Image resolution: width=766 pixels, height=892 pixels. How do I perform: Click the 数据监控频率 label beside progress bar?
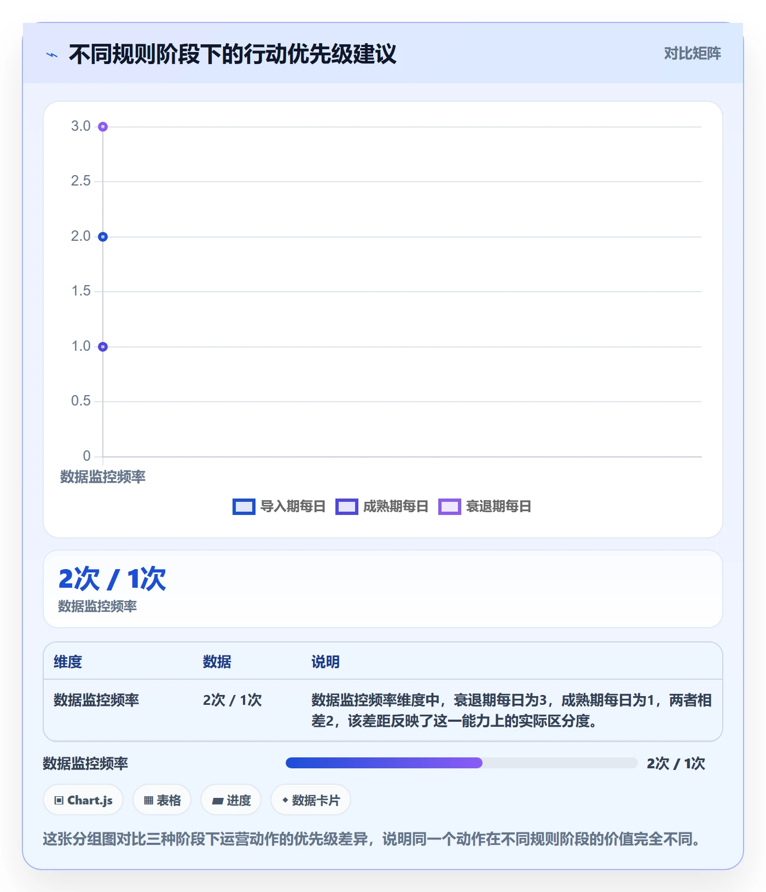85,763
